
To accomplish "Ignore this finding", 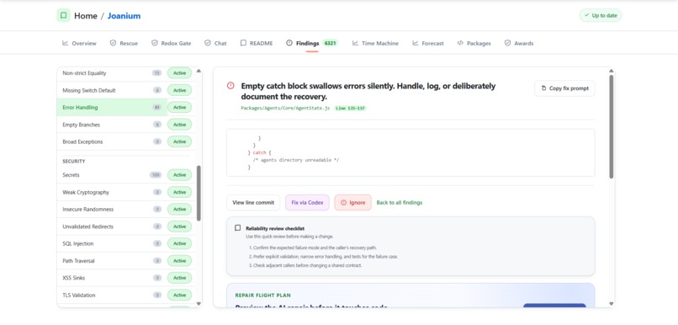I will pyautogui.click(x=352, y=203).
